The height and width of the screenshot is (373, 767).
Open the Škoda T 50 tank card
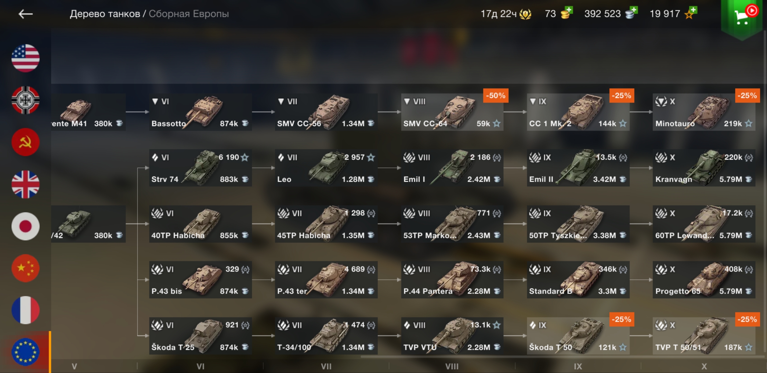click(578, 336)
